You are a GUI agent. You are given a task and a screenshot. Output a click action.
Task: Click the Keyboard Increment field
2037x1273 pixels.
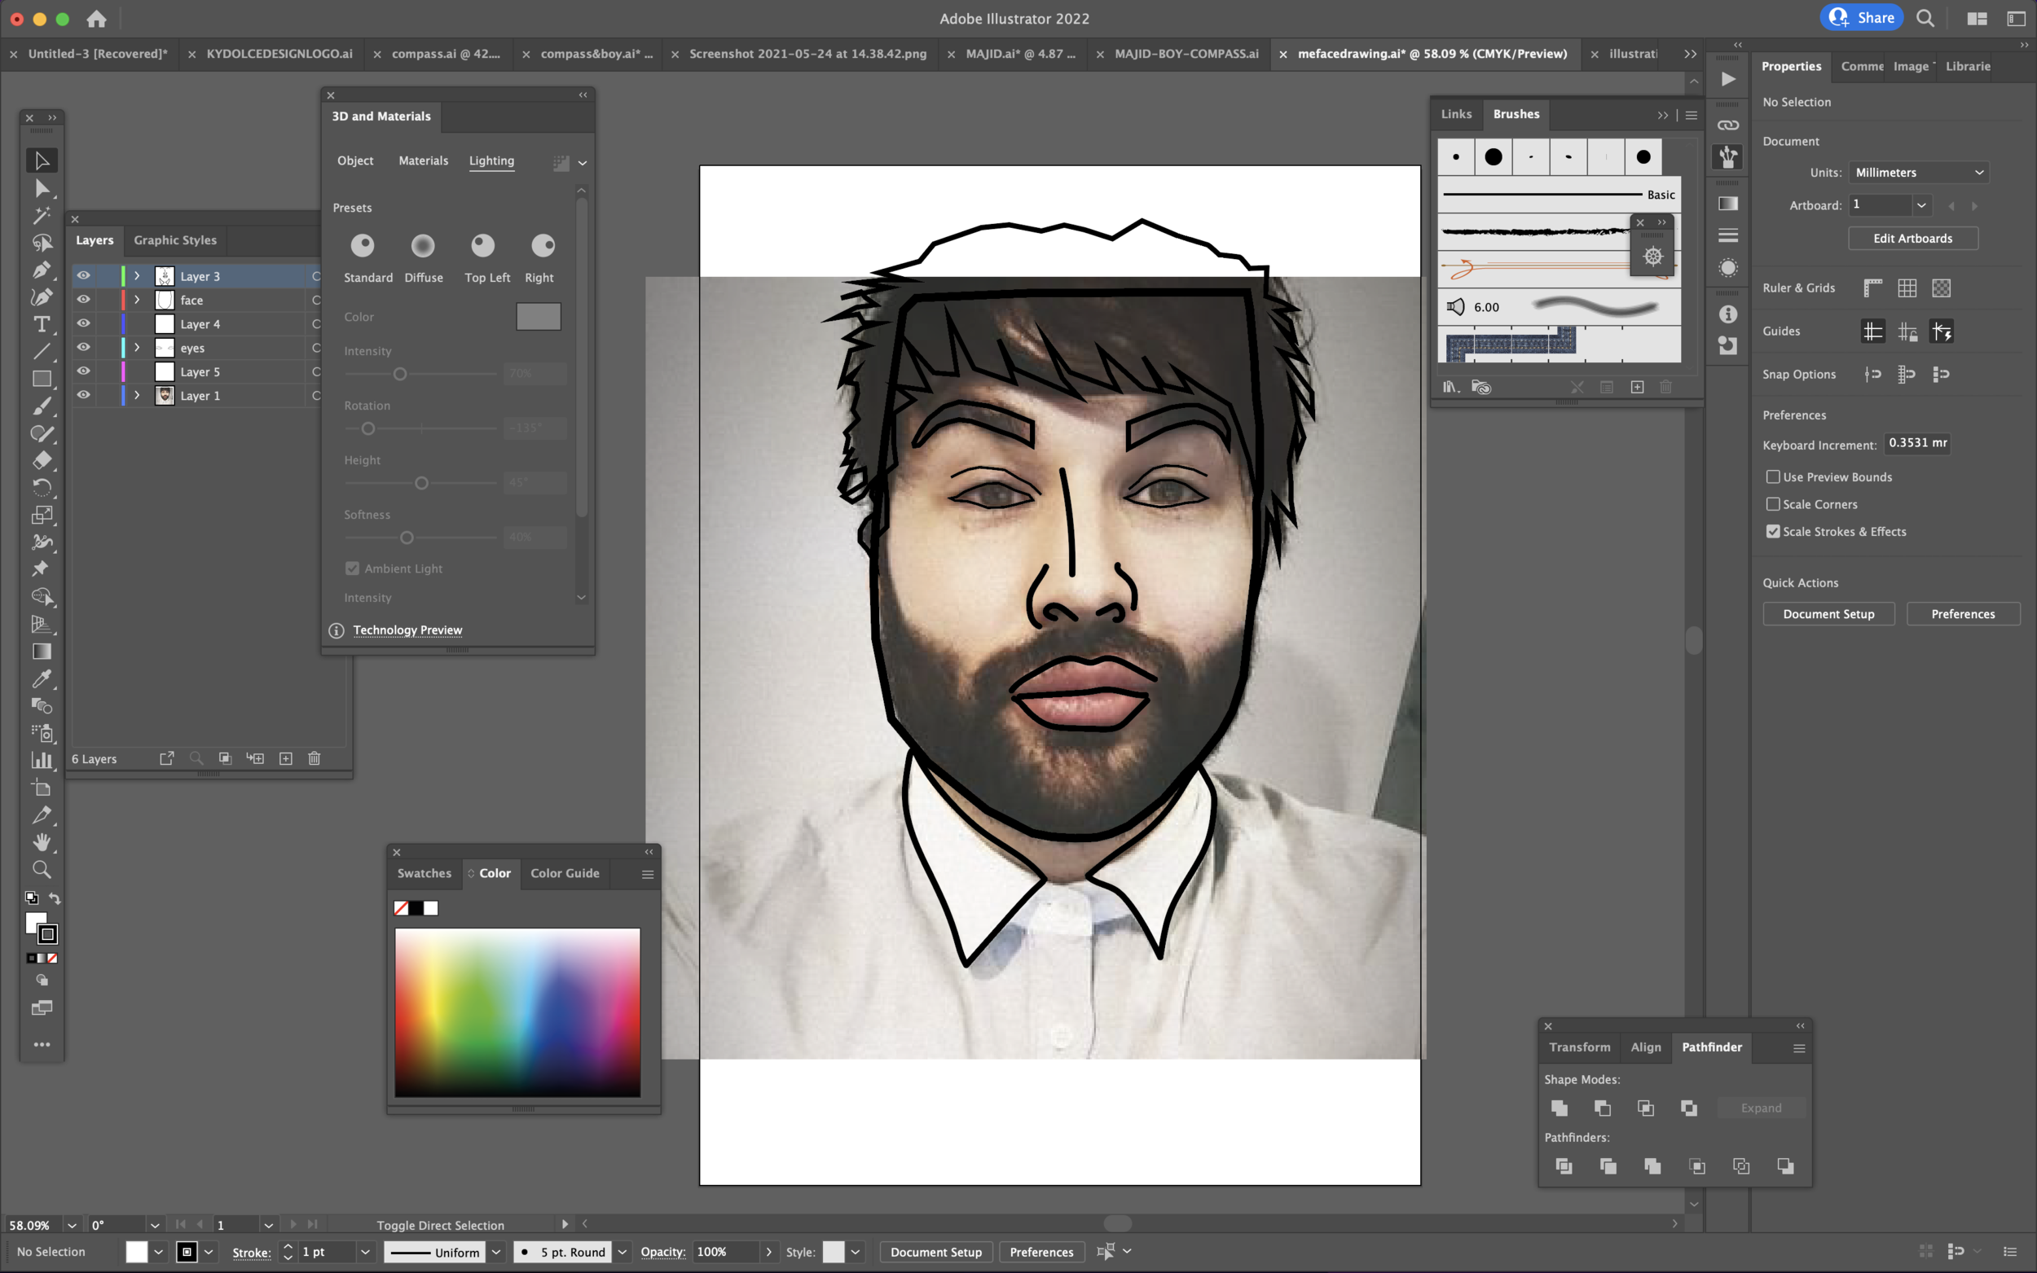1916,443
